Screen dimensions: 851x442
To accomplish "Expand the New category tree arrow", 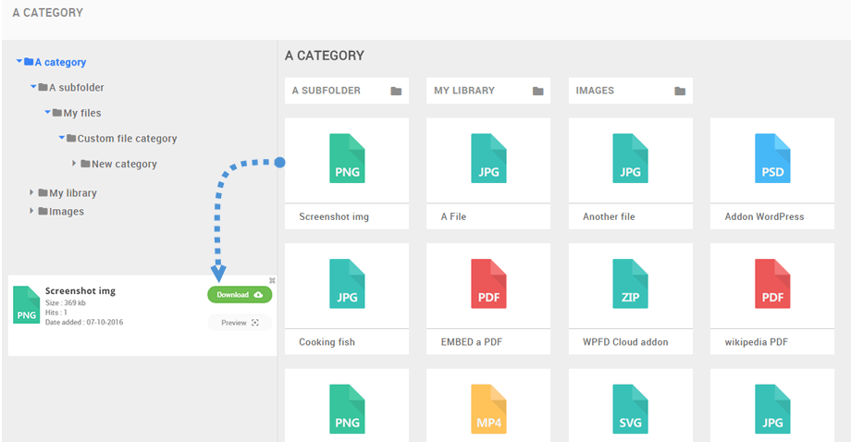I will tap(75, 164).
